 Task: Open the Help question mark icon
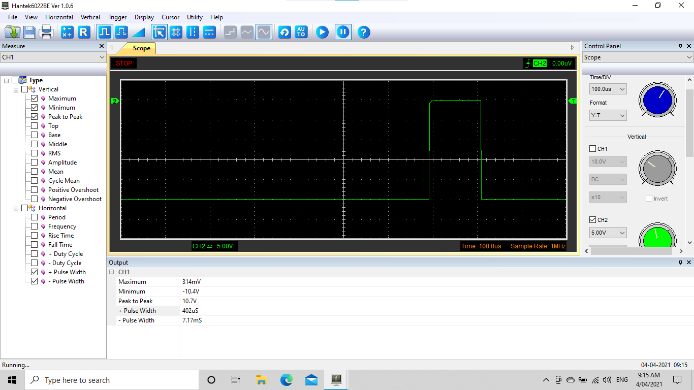(363, 32)
